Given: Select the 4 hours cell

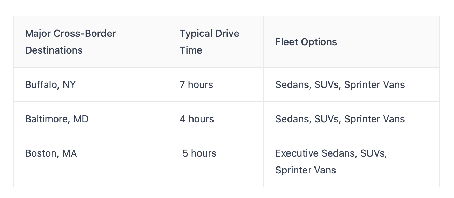Looking at the screenshot, I should pyautogui.click(x=197, y=119).
